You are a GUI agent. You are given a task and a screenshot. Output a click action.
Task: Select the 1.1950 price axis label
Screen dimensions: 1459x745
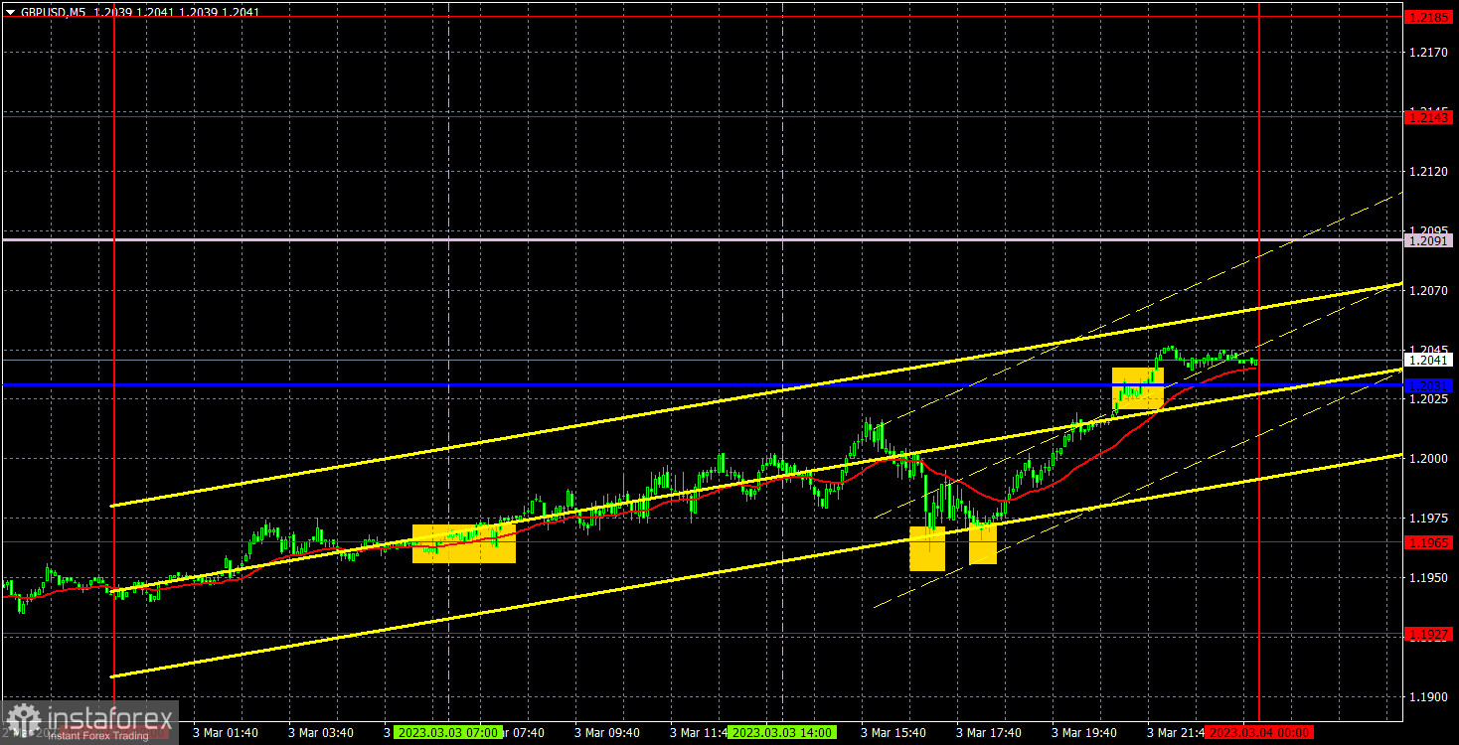click(1427, 577)
